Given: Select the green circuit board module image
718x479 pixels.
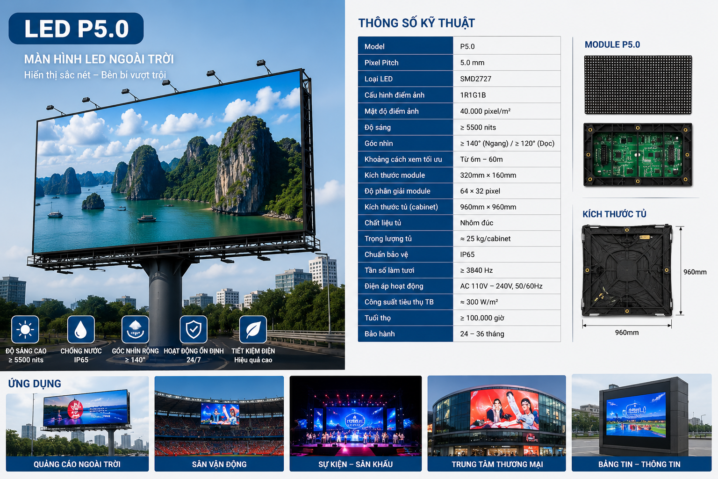Looking at the screenshot, I should tap(638, 154).
